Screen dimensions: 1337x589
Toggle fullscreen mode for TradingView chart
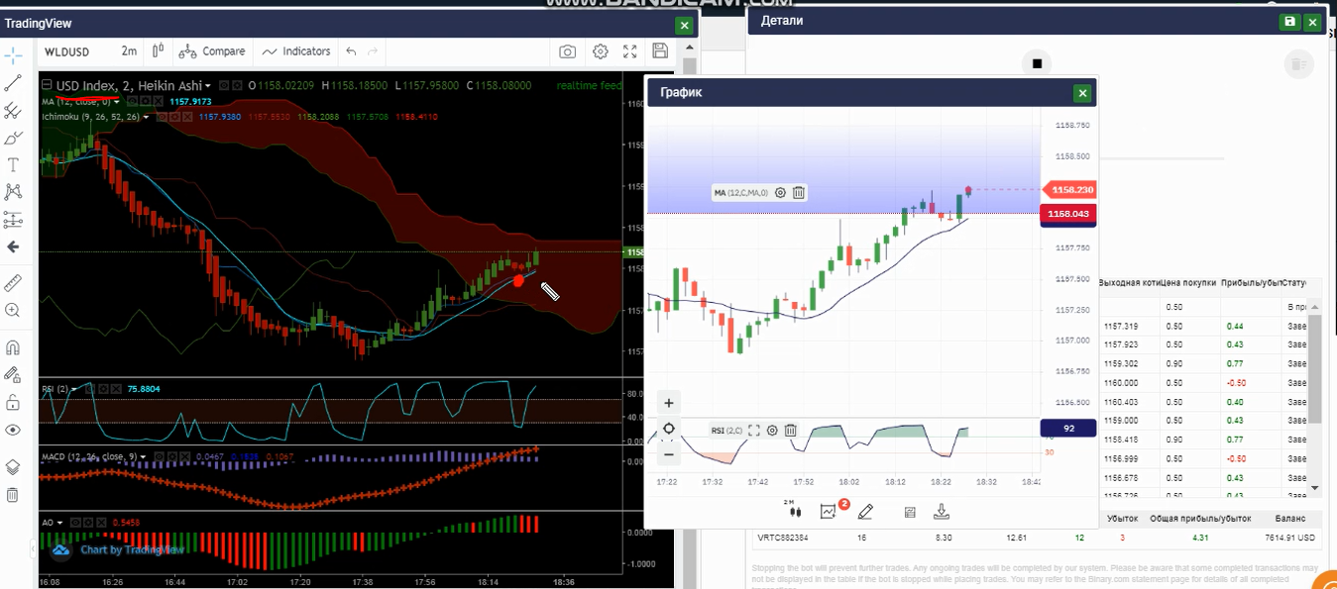[630, 51]
